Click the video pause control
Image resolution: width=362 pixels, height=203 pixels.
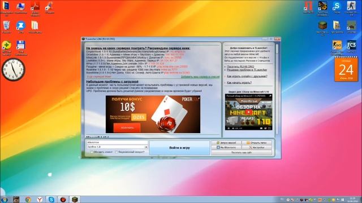point(229,129)
